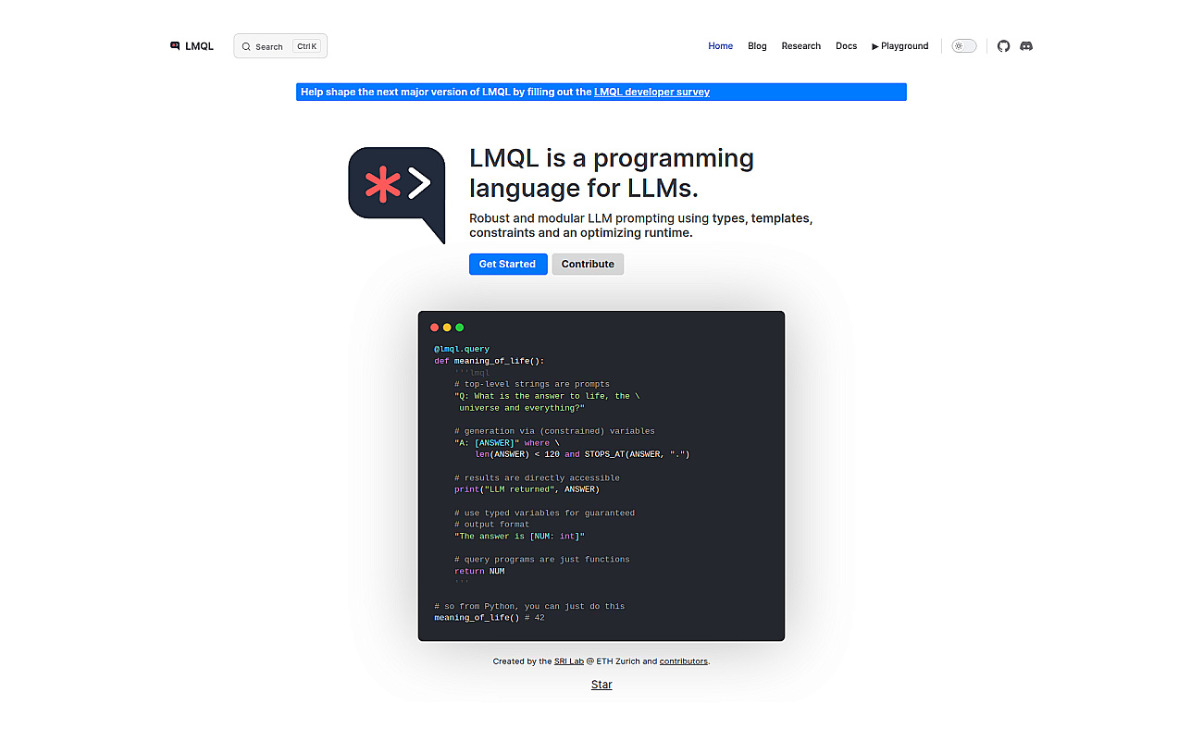
Task: Click the Get Started button
Action: [x=508, y=264]
